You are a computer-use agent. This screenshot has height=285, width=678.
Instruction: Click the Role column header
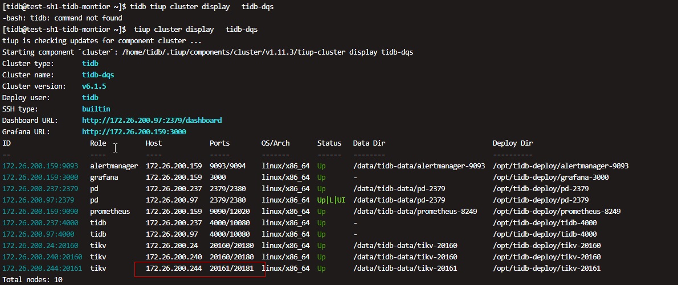tap(98, 143)
